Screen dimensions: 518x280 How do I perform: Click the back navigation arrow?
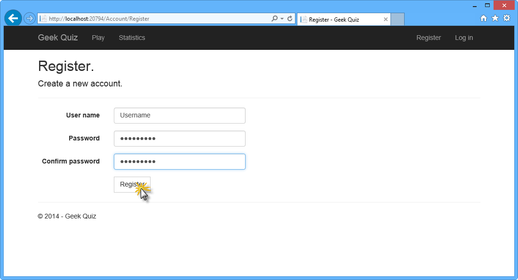pos(13,18)
